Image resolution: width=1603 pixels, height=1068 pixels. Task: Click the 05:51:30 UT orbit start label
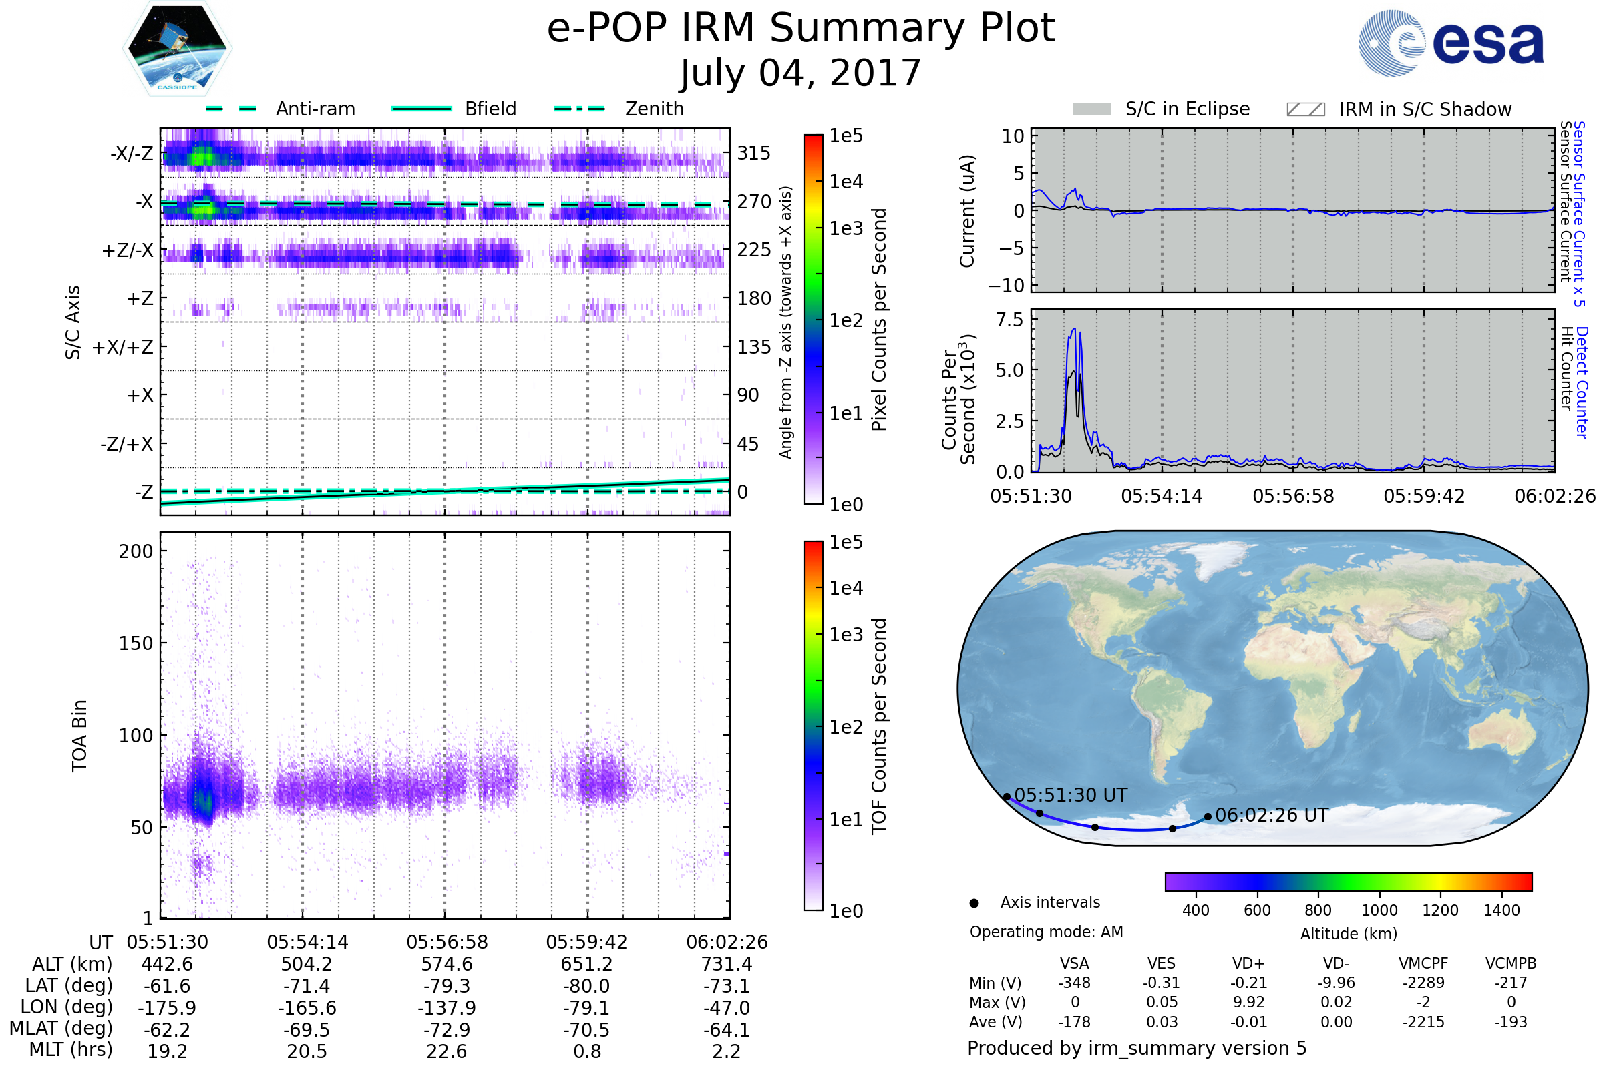[1070, 795]
